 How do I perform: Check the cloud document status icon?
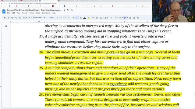coord(72,10)
